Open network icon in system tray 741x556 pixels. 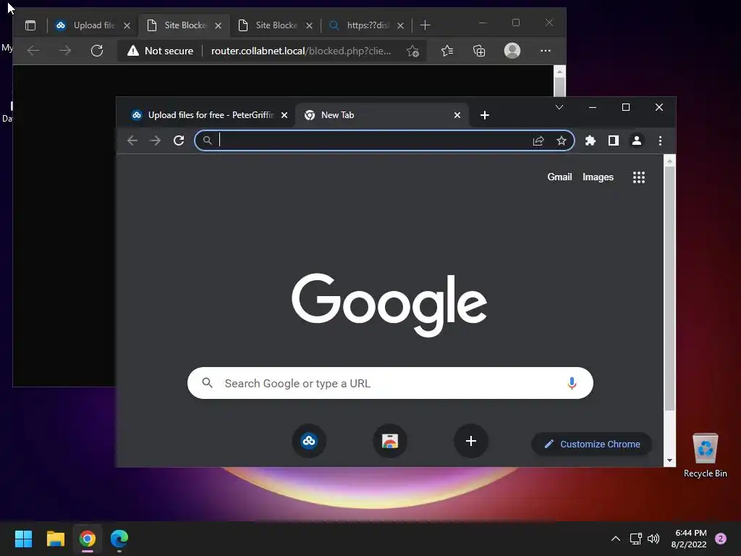pos(635,539)
